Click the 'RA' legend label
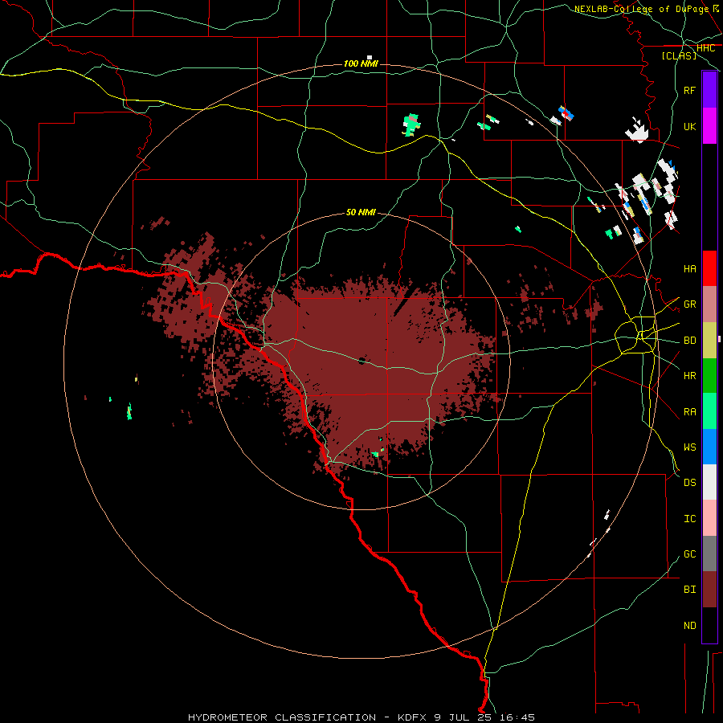723x723 pixels. pos(689,412)
